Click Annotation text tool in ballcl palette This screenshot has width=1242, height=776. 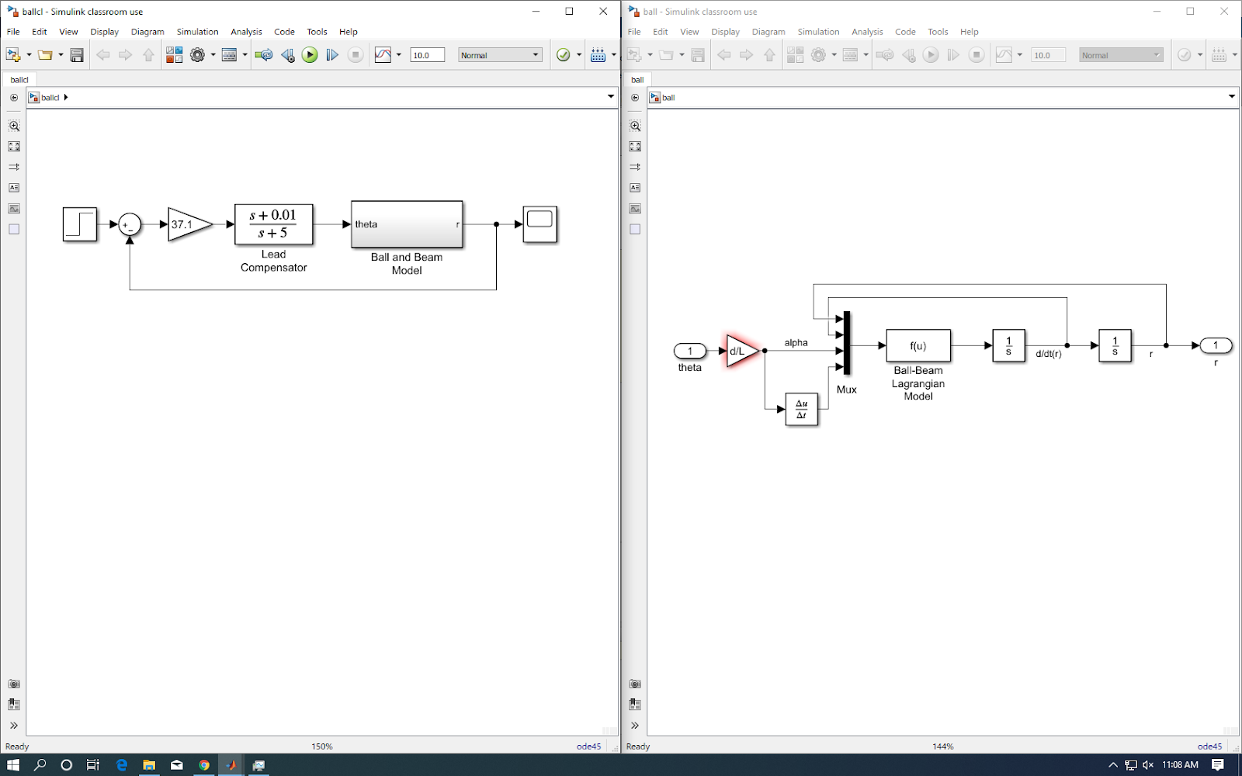14,188
